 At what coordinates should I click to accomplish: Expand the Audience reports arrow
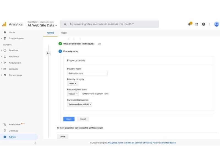(x=2, y=56)
